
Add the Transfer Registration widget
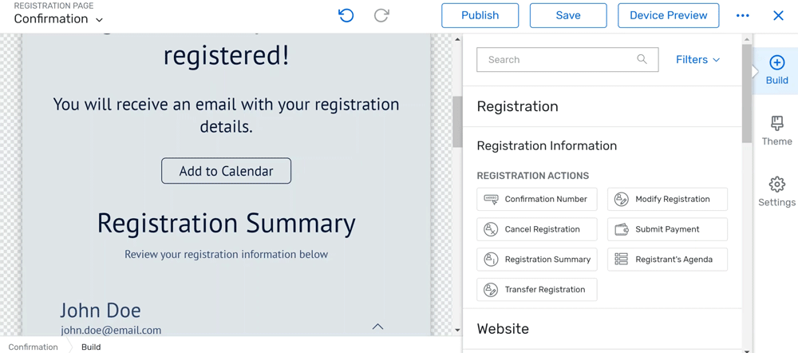coord(536,290)
